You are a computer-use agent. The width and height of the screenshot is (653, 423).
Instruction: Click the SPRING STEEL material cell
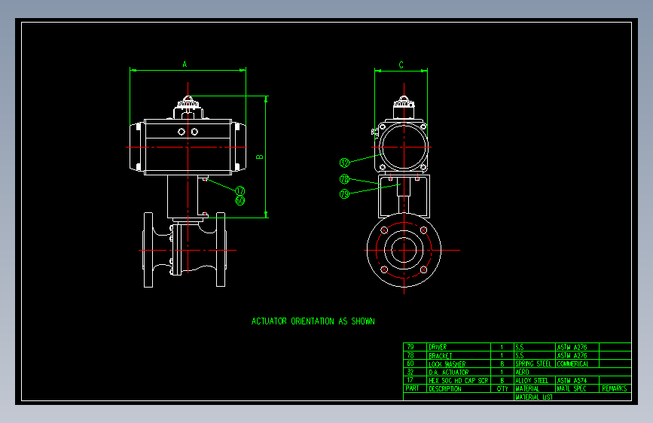pyautogui.click(x=535, y=364)
